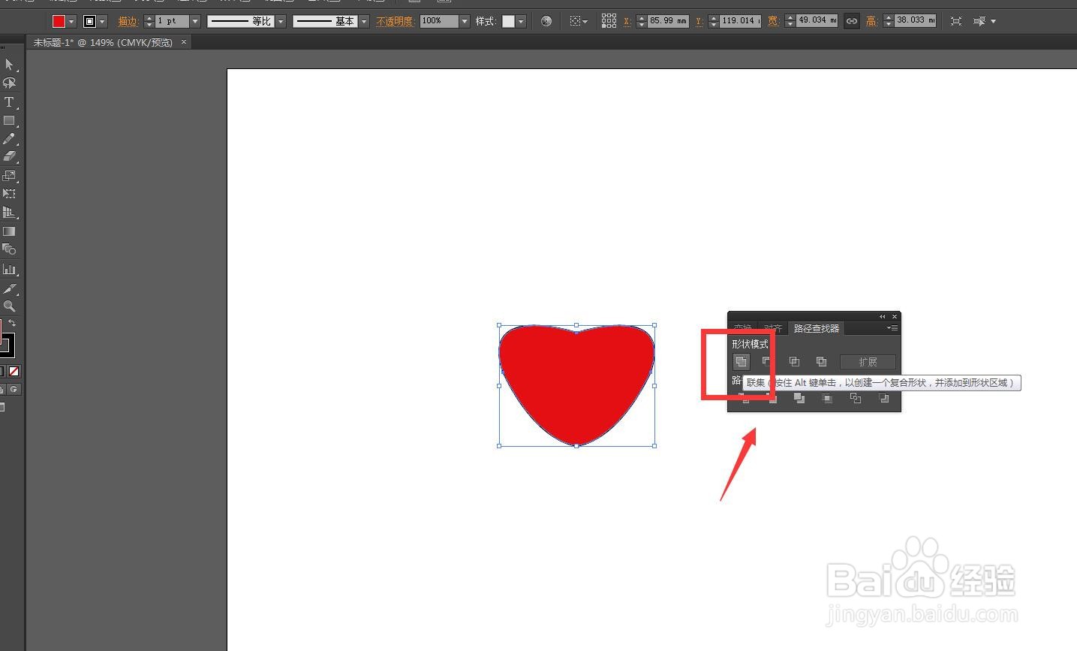The height and width of the screenshot is (651, 1077).
Task: Click 不透明度 opacity label link
Action: (x=396, y=22)
